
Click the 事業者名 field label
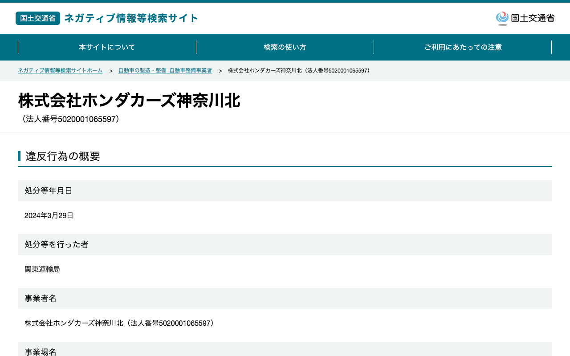pos(41,299)
